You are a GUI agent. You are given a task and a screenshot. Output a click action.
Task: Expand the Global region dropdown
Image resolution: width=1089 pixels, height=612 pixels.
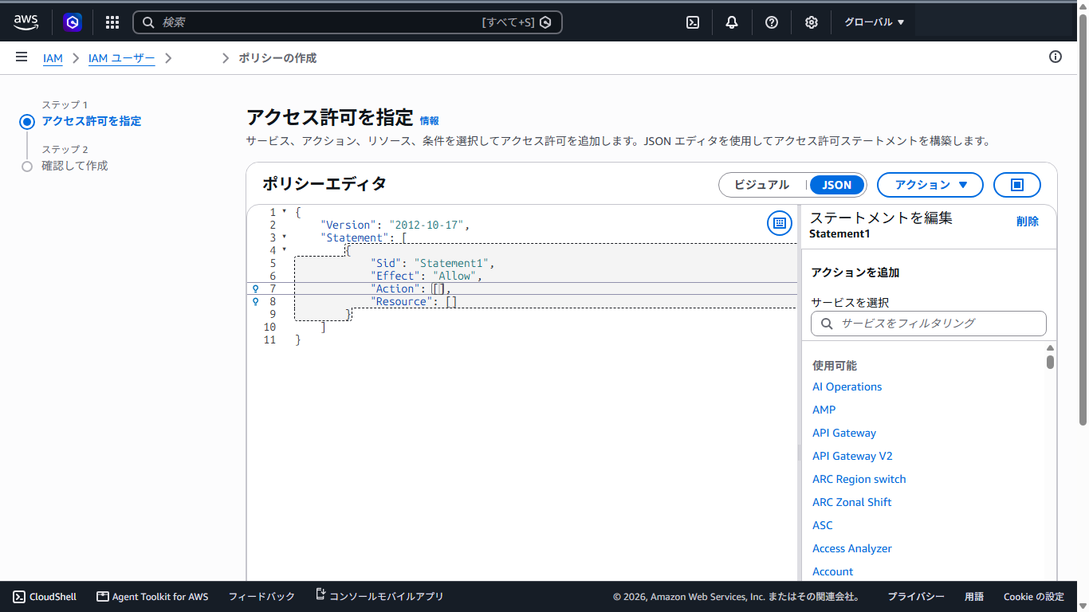(x=875, y=22)
